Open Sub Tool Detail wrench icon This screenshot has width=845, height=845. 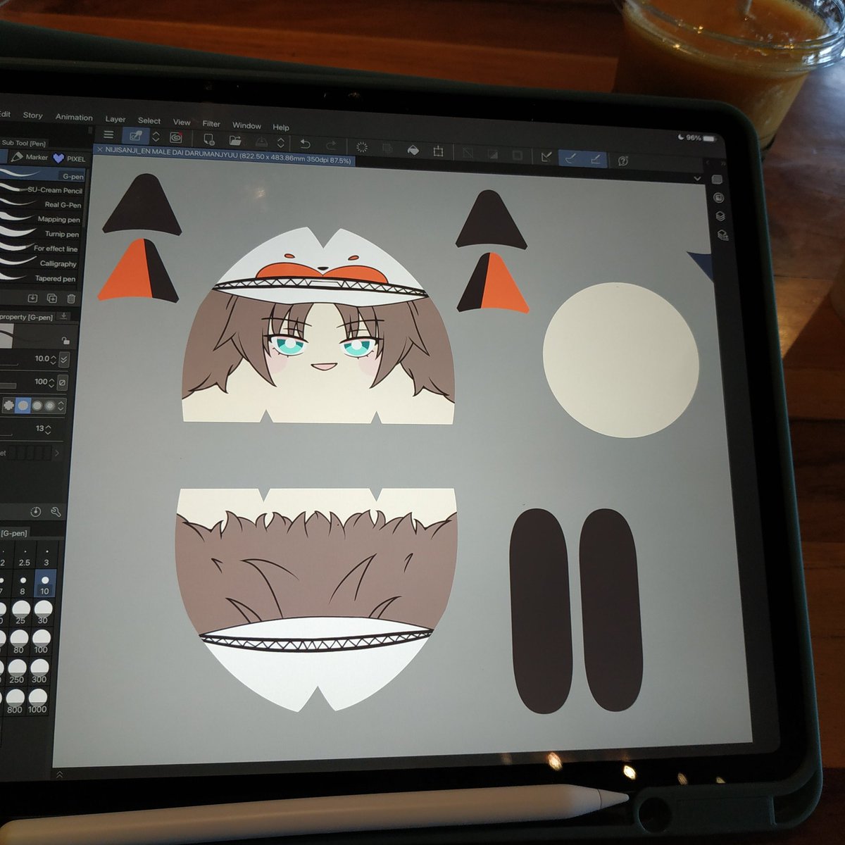click(x=56, y=513)
